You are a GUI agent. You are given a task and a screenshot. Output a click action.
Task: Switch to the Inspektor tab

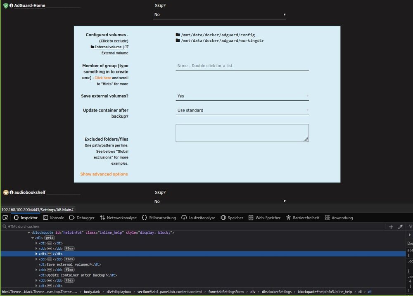26,218
